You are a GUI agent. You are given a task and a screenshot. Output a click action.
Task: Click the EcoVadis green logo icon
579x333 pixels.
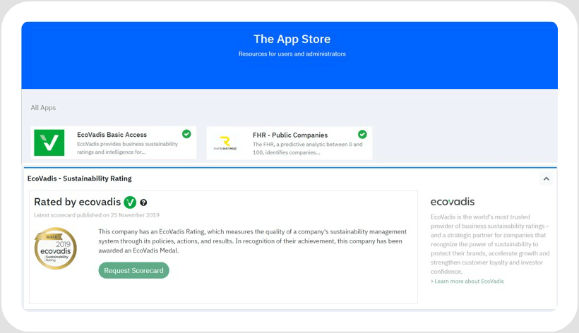pyautogui.click(x=49, y=143)
